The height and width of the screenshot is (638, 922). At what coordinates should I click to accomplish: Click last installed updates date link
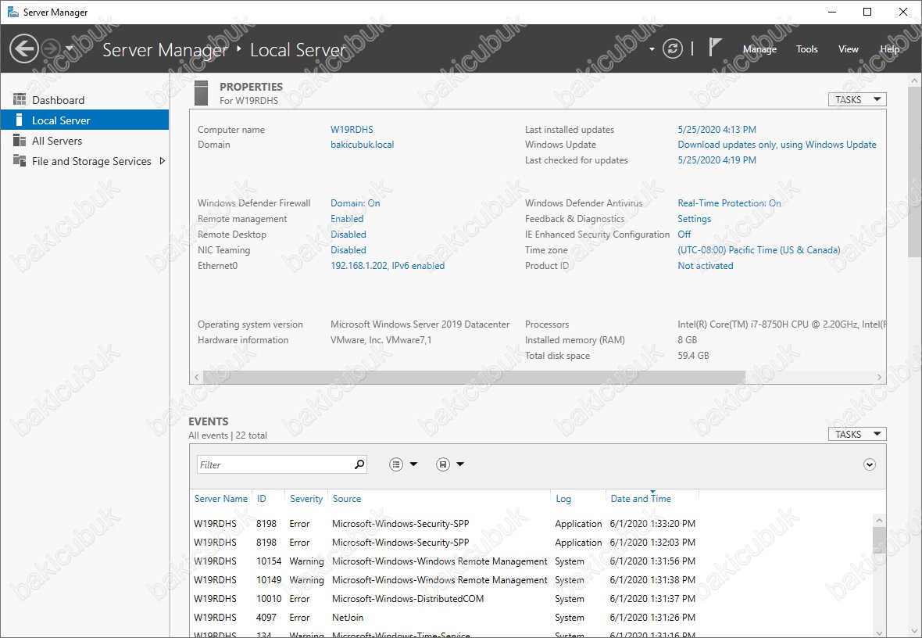pyautogui.click(x=717, y=130)
